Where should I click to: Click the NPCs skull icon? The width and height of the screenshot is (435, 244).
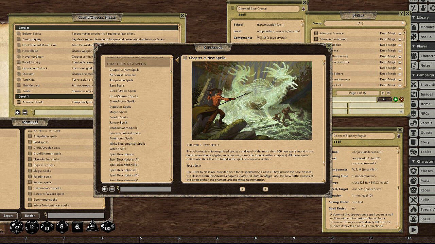click(x=414, y=114)
